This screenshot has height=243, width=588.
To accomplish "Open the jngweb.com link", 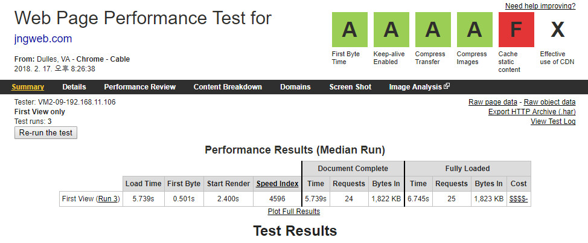I will coord(43,39).
